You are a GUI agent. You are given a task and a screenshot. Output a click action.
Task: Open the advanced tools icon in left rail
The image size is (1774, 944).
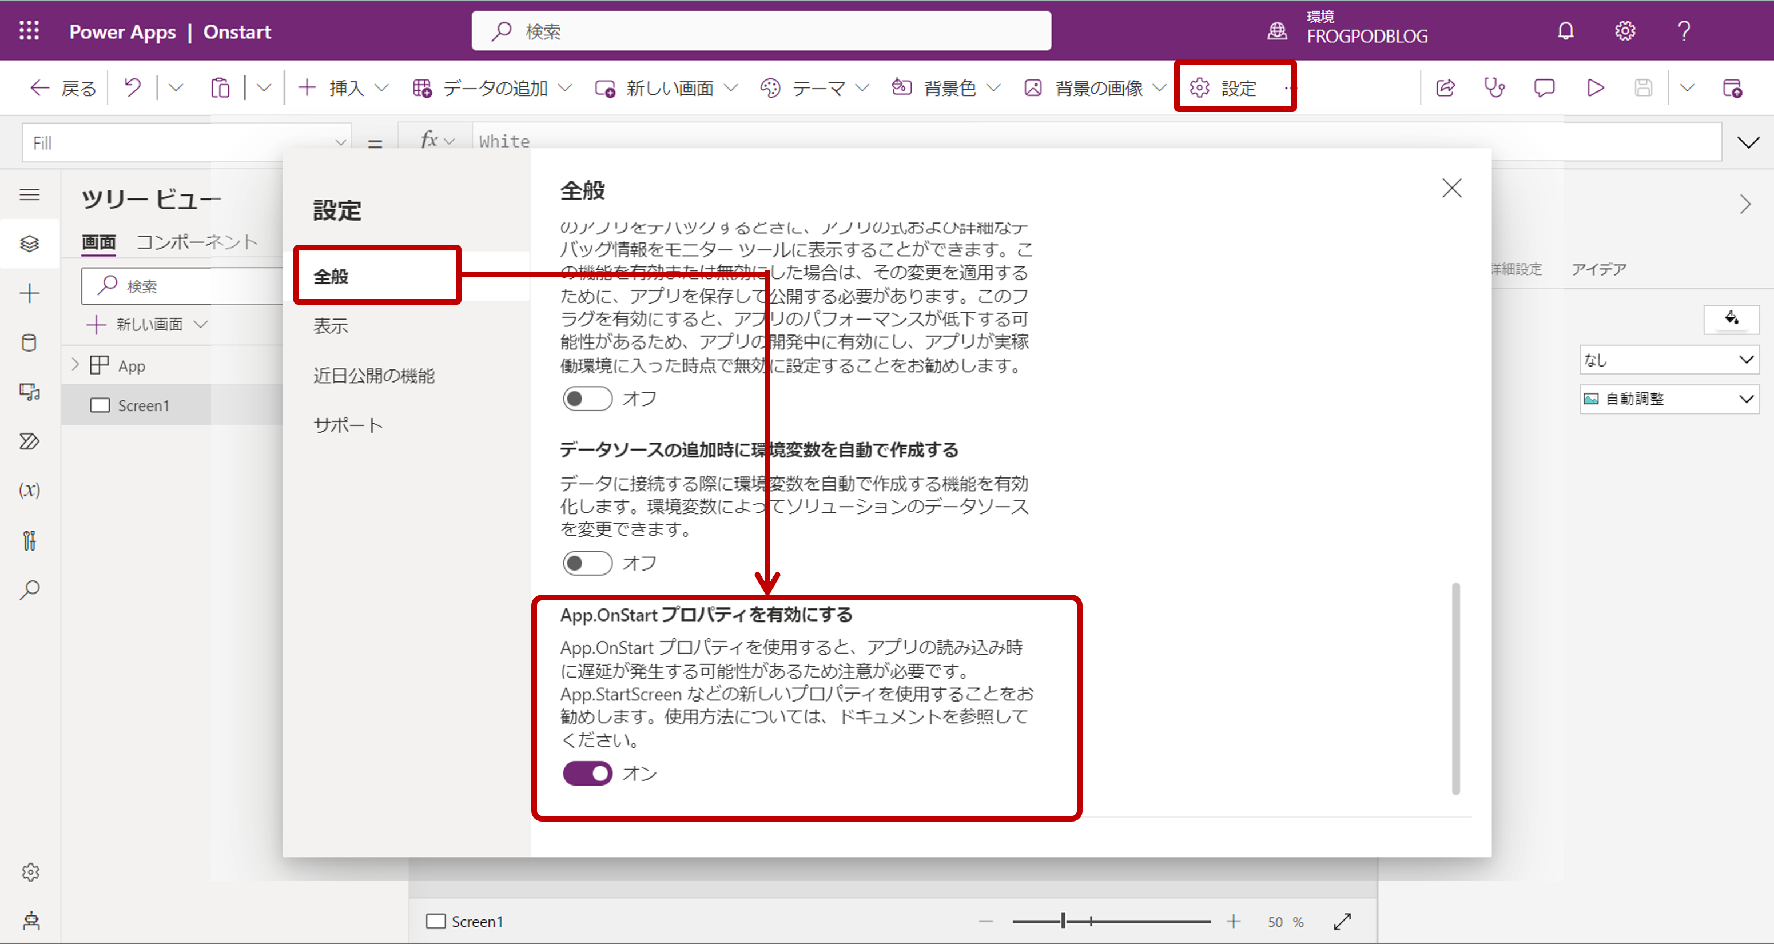coord(30,540)
